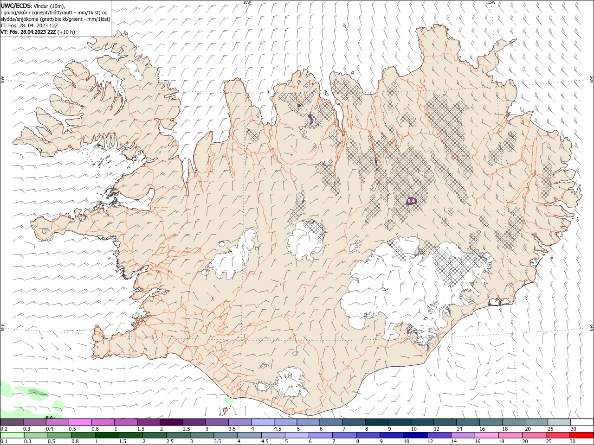Screen dimensions: 594x445
Task: Select the upper legend swatch starting at 0.3
Action: tap(34, 422)
